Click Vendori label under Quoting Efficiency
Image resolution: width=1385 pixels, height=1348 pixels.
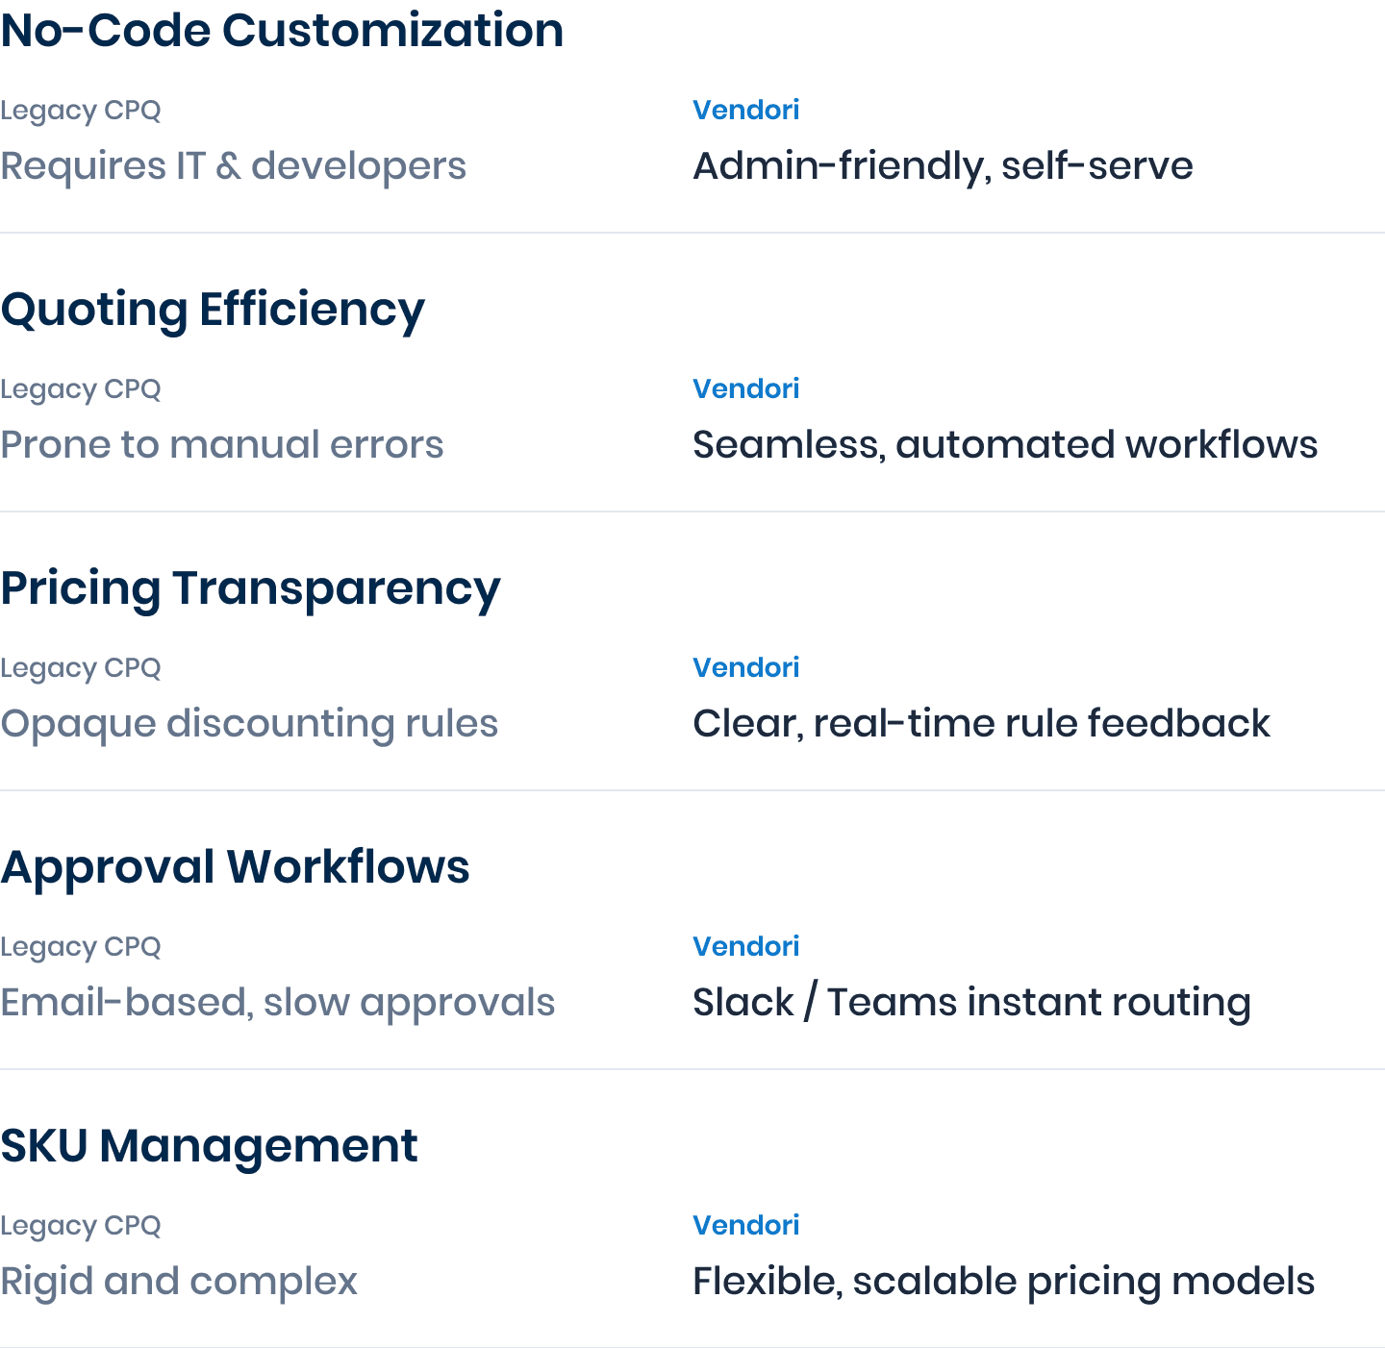[x=746, y=389]
